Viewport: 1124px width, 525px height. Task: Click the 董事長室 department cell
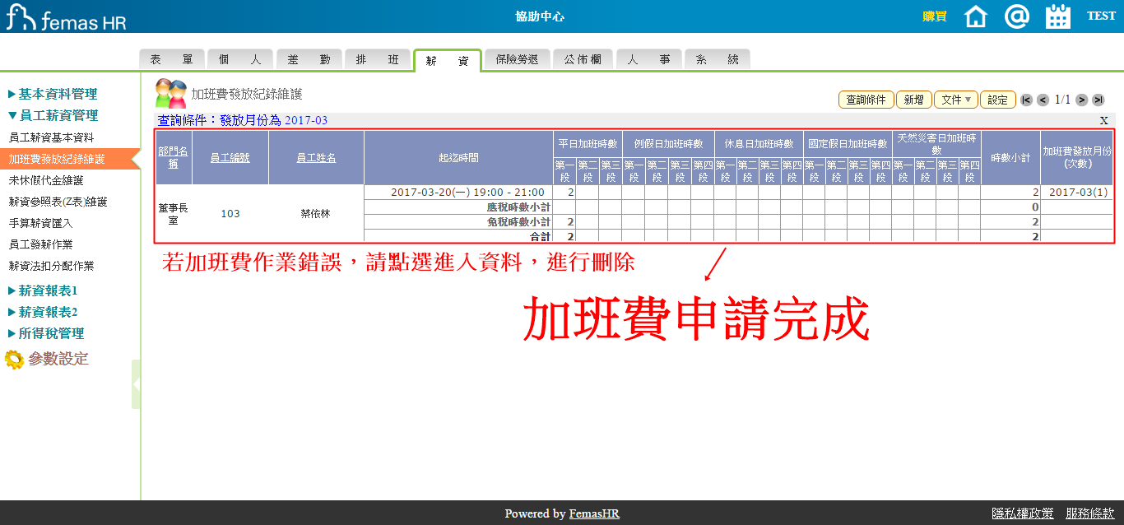pos(173,214)
